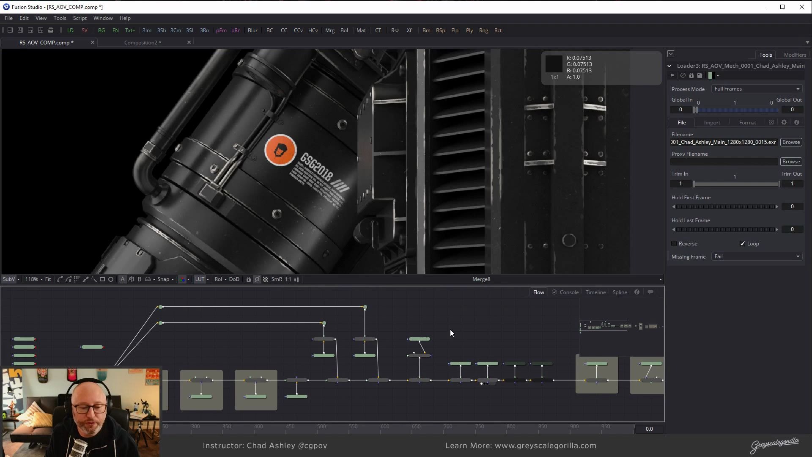
Task: Click the viewer controls icon beside 1:1
Action: (296, 279)
